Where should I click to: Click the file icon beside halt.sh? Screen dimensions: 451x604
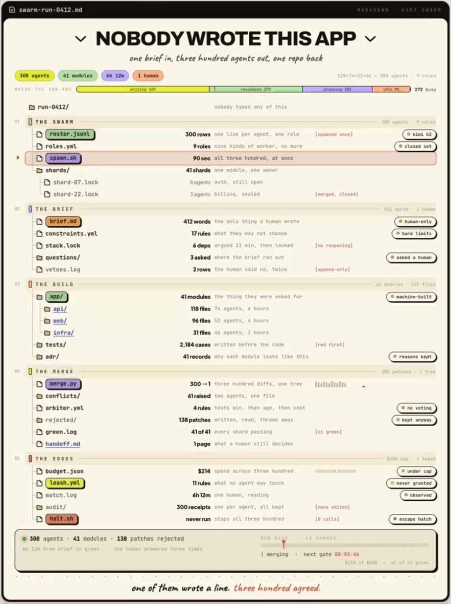39,519
